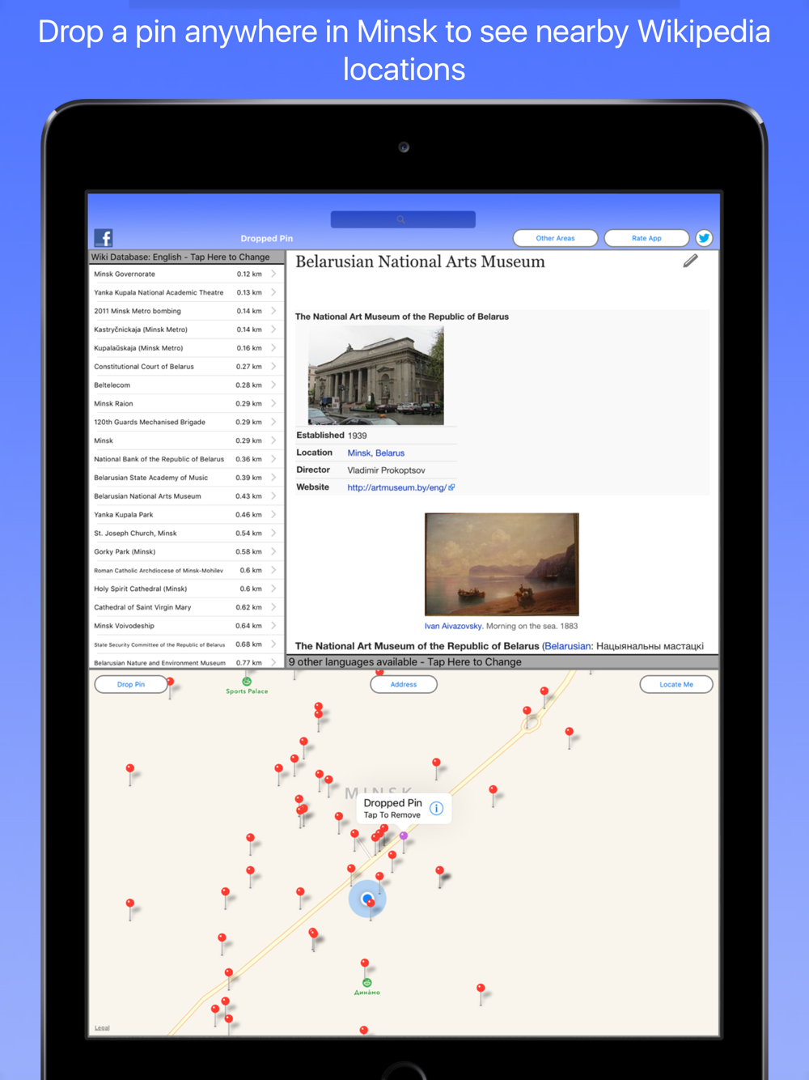Click the Address button
This screenshot has width=809, height=1080.
click(404, 684)
